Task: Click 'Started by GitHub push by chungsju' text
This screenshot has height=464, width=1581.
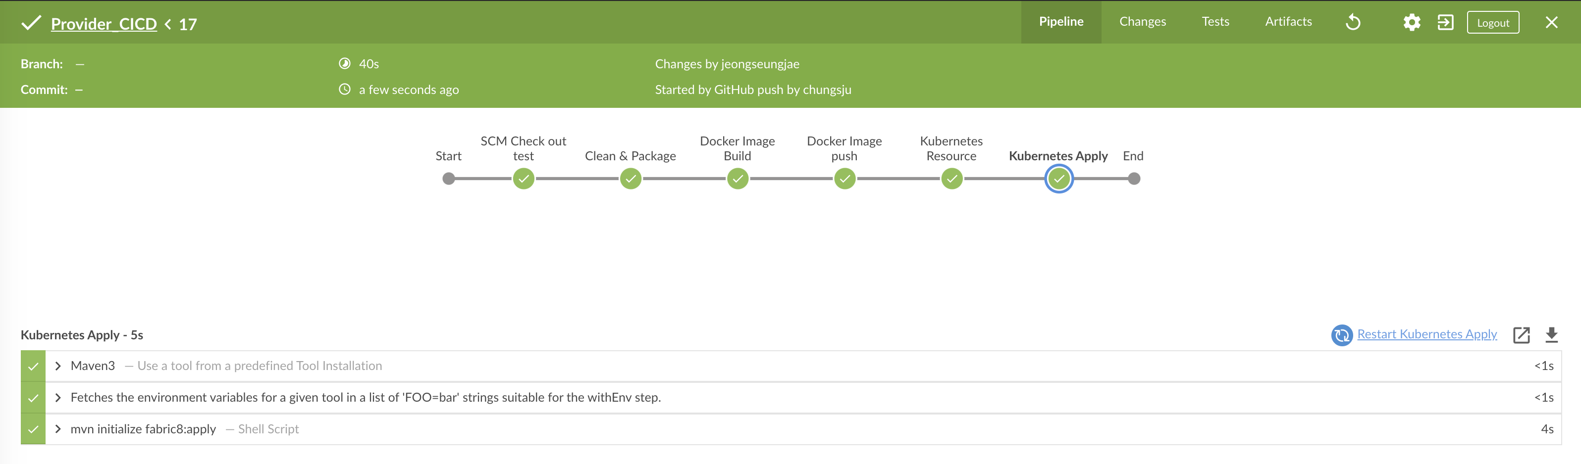Action: click(753, 90)
